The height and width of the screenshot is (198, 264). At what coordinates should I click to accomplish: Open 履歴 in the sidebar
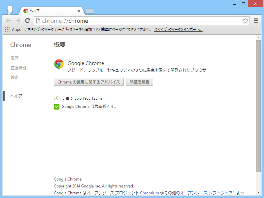tap(15, 58)
